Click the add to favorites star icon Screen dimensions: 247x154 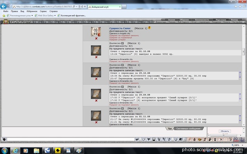pos(4,16)
